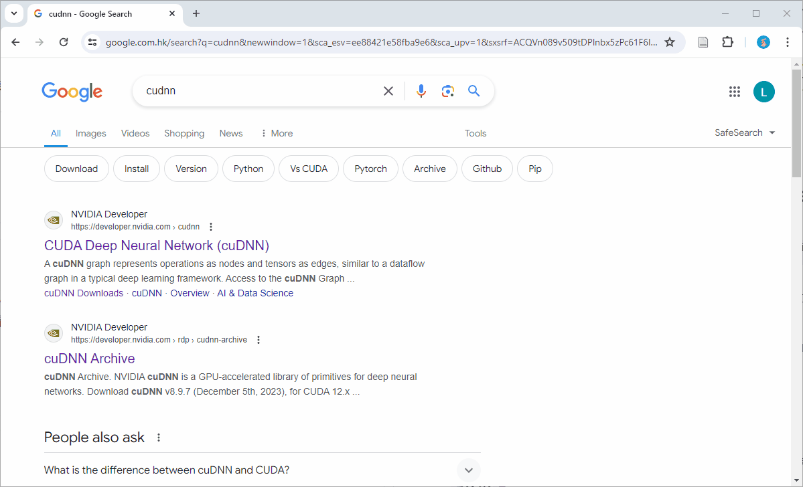Screen dimensions: 803x487
Task: Reload the current page
Action: (64, 42)
